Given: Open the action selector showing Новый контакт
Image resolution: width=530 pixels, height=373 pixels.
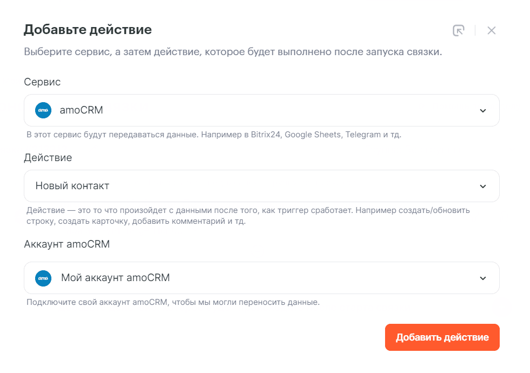Looking at the screenshot, I should click(x=261, y=186).
